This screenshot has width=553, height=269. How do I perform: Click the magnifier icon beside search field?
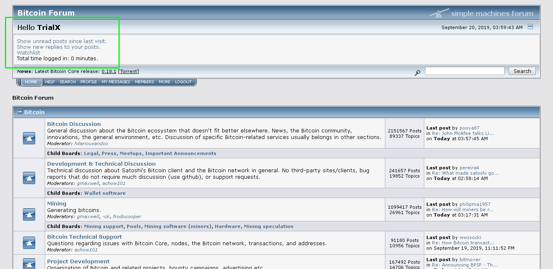point(417,73)
